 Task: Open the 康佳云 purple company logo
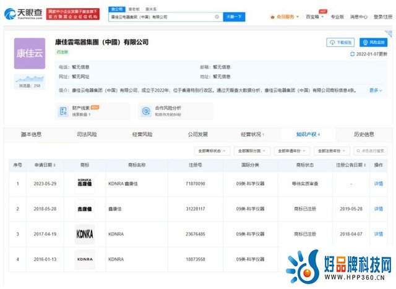(x=30, y=53)
